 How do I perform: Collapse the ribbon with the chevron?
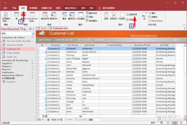coord(184,25)
